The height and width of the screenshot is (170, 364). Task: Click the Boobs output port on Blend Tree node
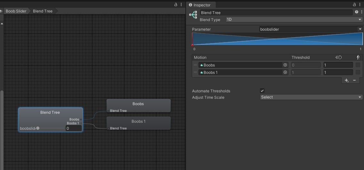click(81, 120)
